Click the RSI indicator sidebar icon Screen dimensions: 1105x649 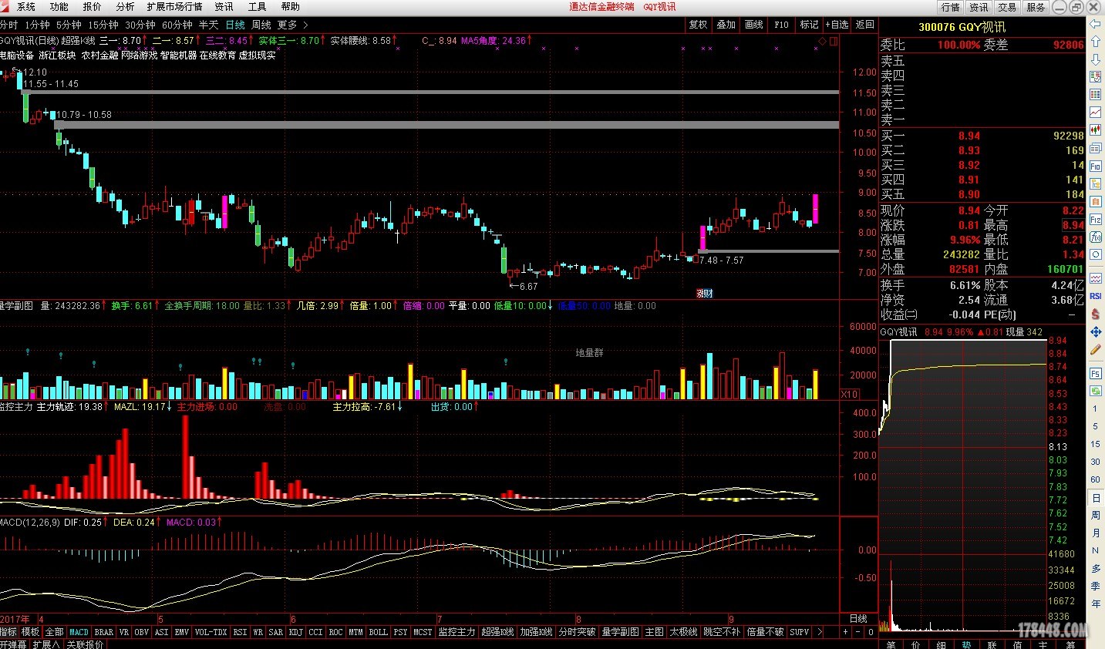pos(1095,296)
